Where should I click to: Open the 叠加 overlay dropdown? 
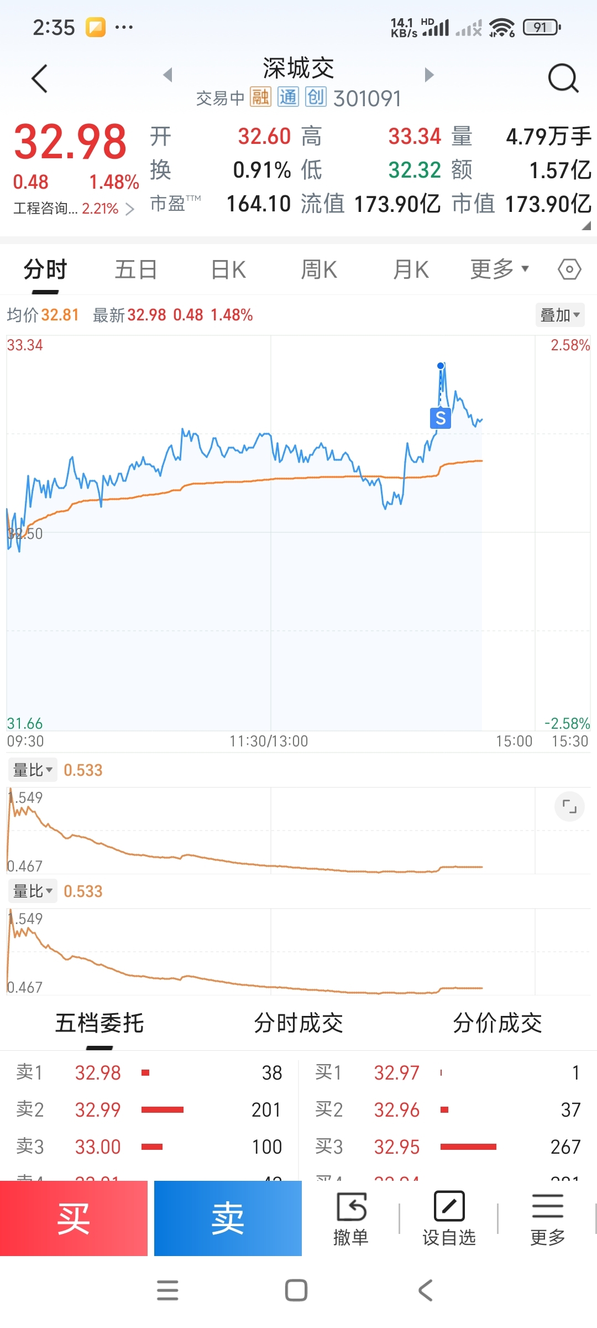(560, 315)
